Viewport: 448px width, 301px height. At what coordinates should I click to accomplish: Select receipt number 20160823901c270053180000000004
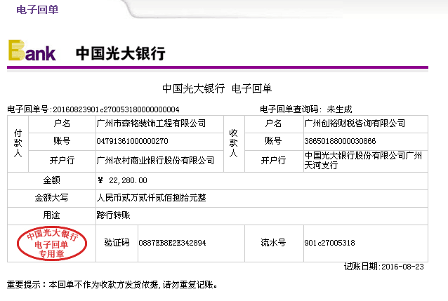tap(116, 109)
